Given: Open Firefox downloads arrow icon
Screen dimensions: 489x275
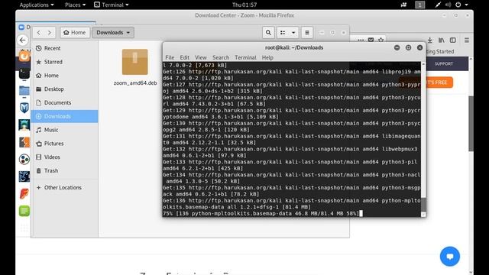Looking at the screenshot, I should click(x=429, y=40).
